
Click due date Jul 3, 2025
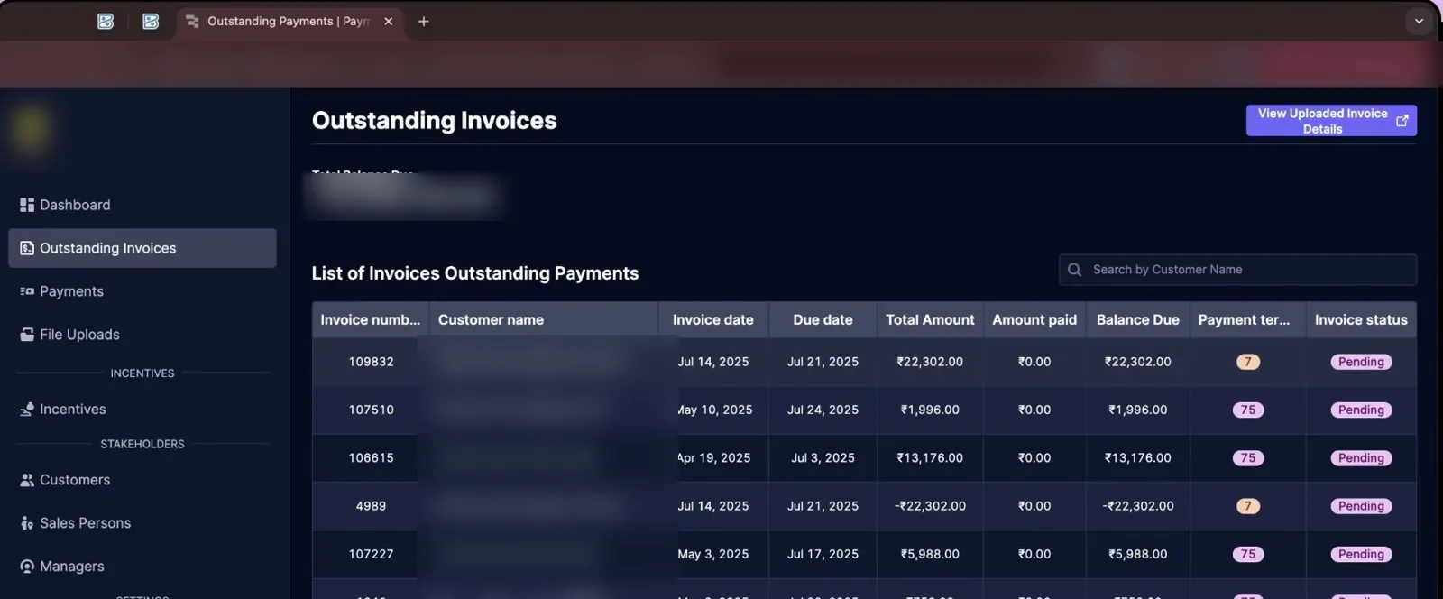tap(823, 458)
